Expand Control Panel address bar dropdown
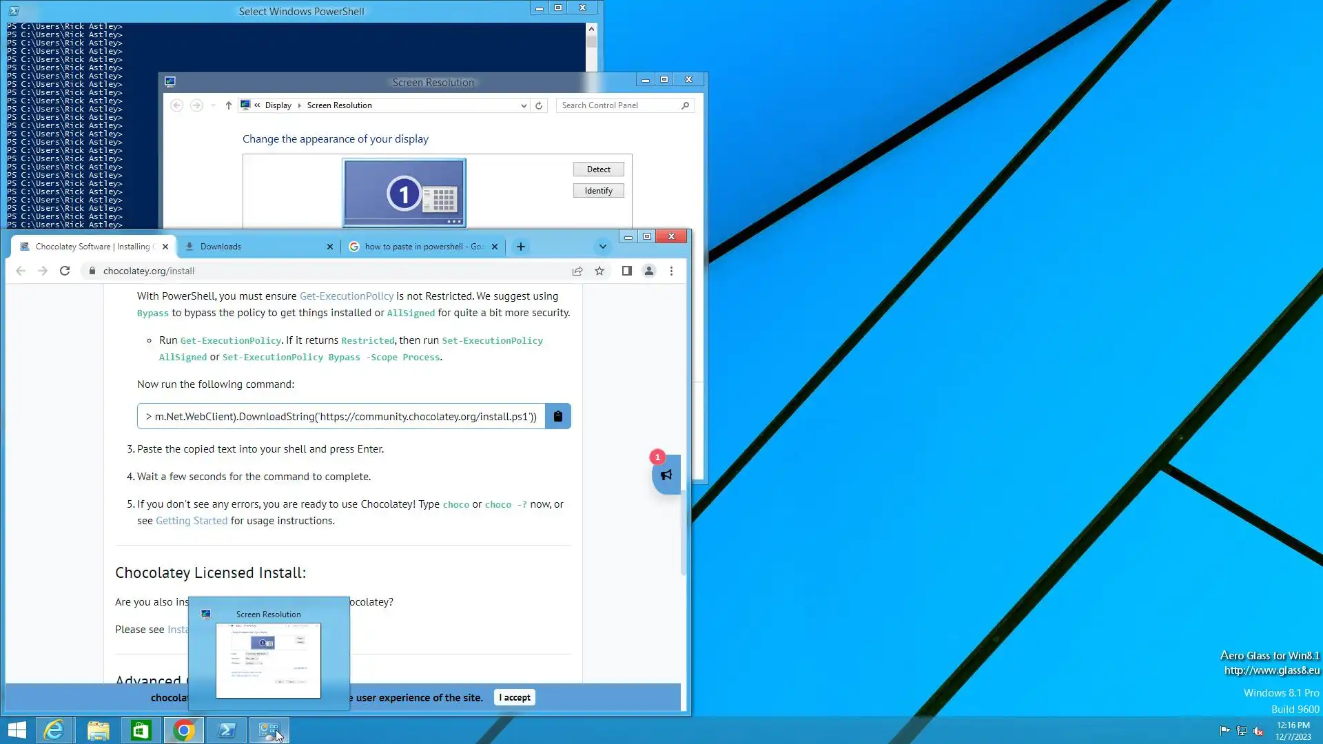 point(524,105)
